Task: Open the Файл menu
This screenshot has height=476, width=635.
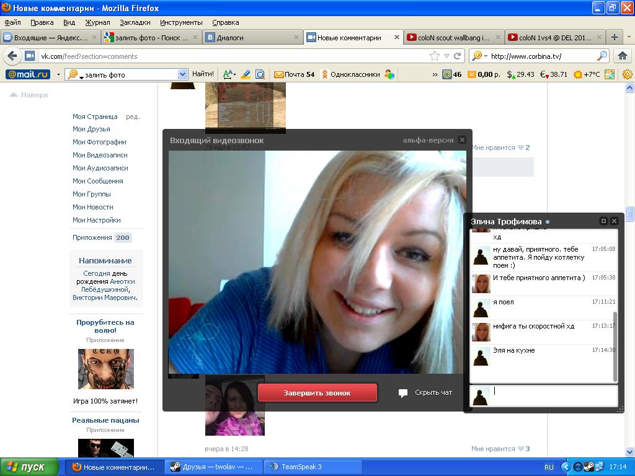Action: pos(13,22)
